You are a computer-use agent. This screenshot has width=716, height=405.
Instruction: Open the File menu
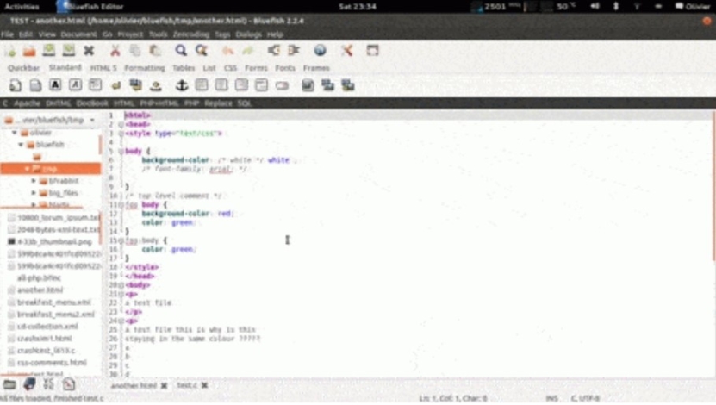coord(7,34)
